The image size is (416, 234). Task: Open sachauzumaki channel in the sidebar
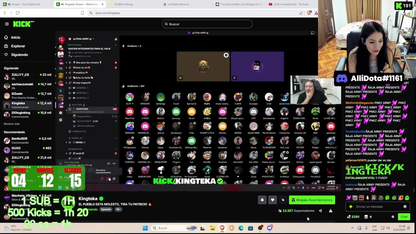tap(28, 86)
